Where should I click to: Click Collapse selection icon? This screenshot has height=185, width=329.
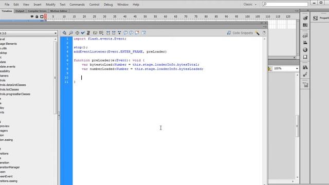[x=114, y=33]
